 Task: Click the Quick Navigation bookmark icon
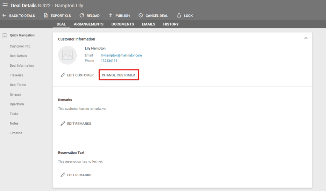tap(4, 35)
